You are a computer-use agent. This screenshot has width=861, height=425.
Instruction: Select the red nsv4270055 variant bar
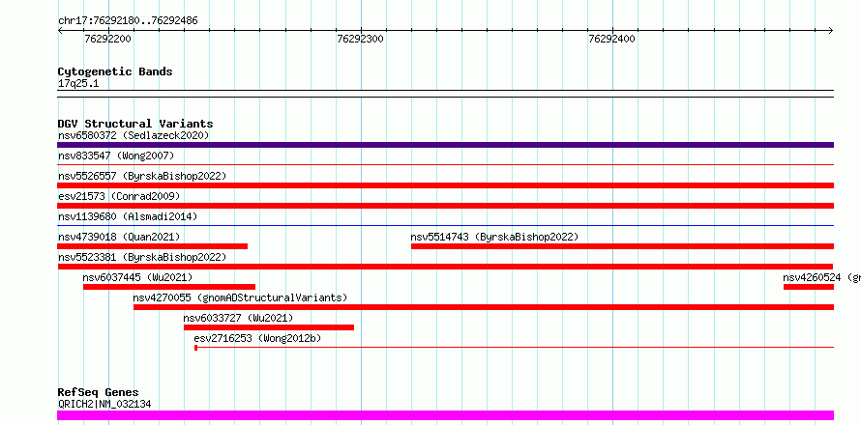click(484, 307)
